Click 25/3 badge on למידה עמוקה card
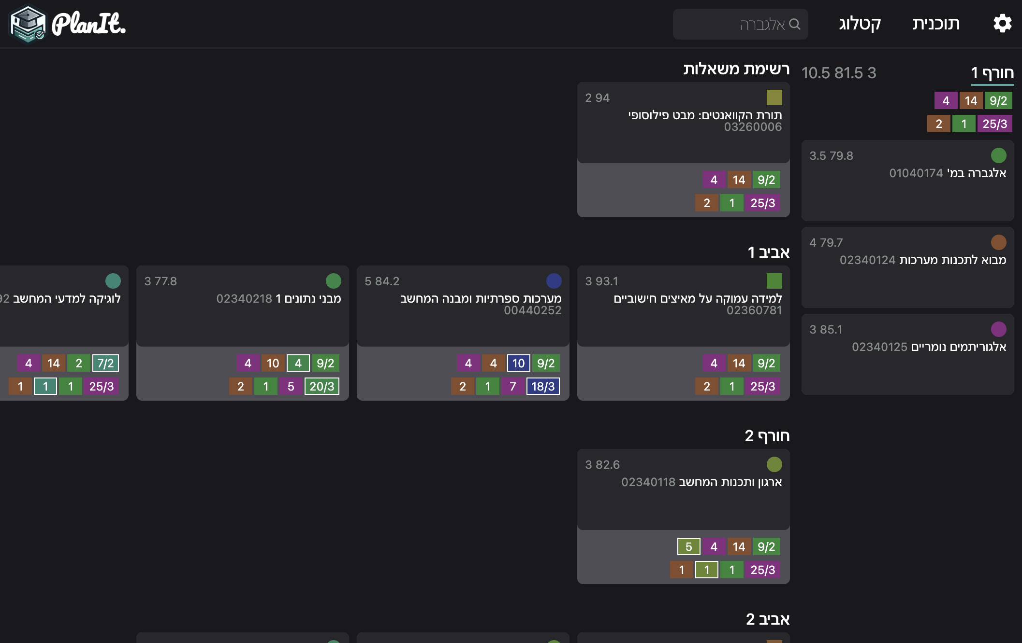Screen dimensions: 1022x643 click(x=762, y=386)
